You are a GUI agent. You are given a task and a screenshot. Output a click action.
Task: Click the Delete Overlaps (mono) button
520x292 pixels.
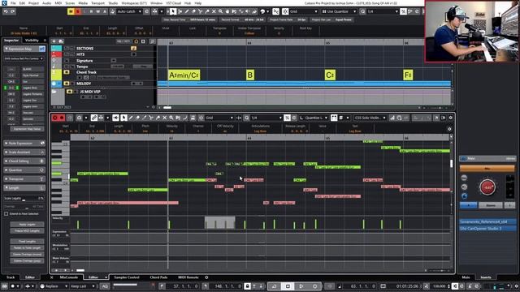pyautogui.click(x=27, y=254)
